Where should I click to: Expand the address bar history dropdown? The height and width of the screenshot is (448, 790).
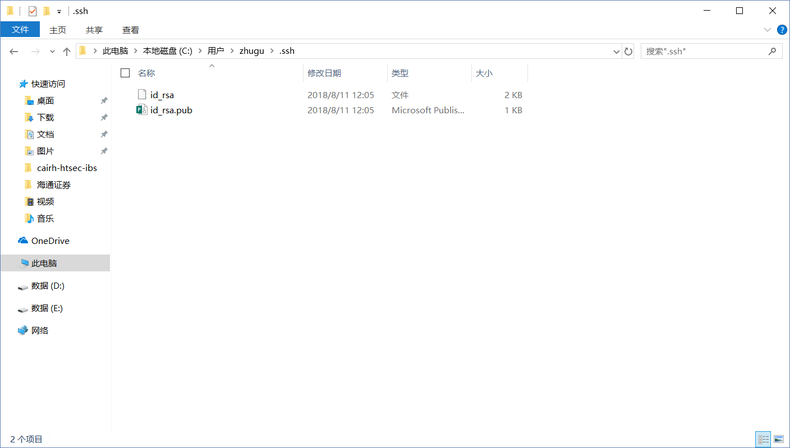[617, 51]
